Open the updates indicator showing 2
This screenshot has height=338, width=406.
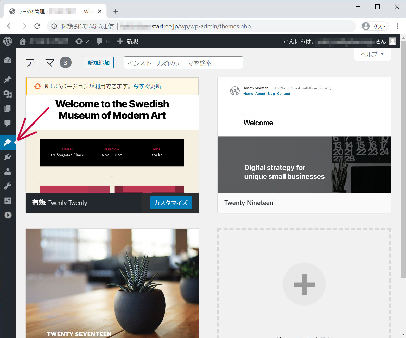tap(82, 41)
